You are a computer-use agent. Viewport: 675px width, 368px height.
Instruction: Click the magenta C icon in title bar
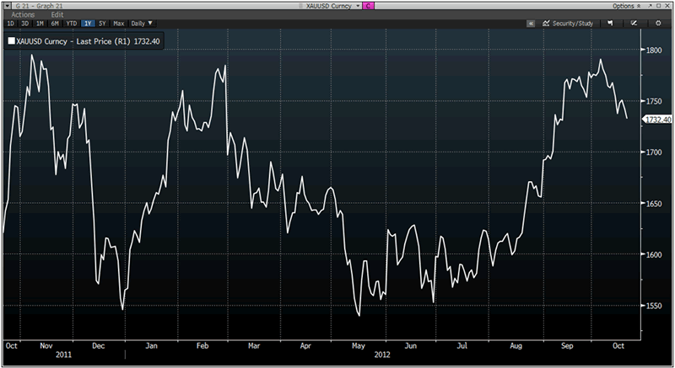pos(369,6)
